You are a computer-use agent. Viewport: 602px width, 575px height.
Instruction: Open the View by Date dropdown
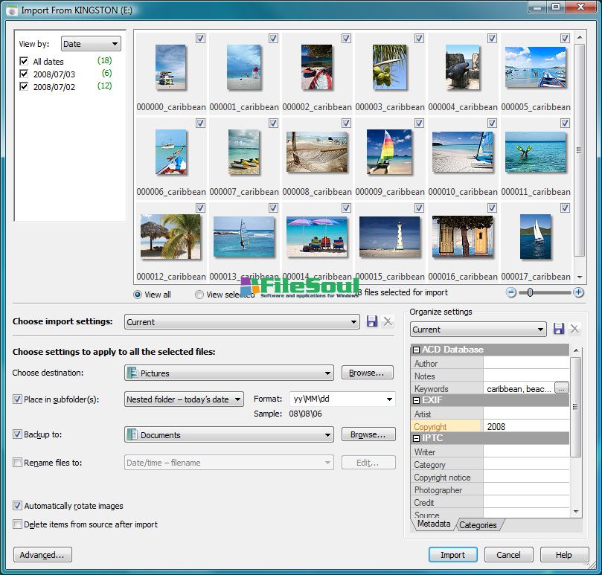(90, 44)
